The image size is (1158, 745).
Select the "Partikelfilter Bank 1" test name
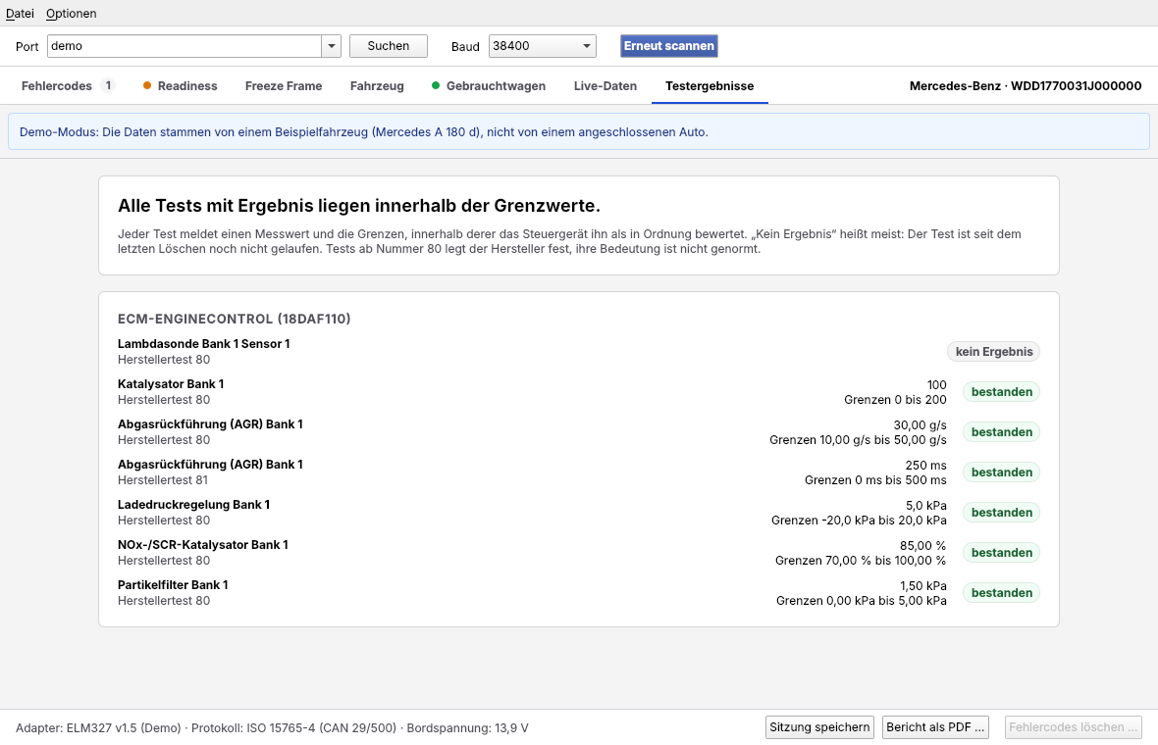pyautogui.click(x=173, y=585)
